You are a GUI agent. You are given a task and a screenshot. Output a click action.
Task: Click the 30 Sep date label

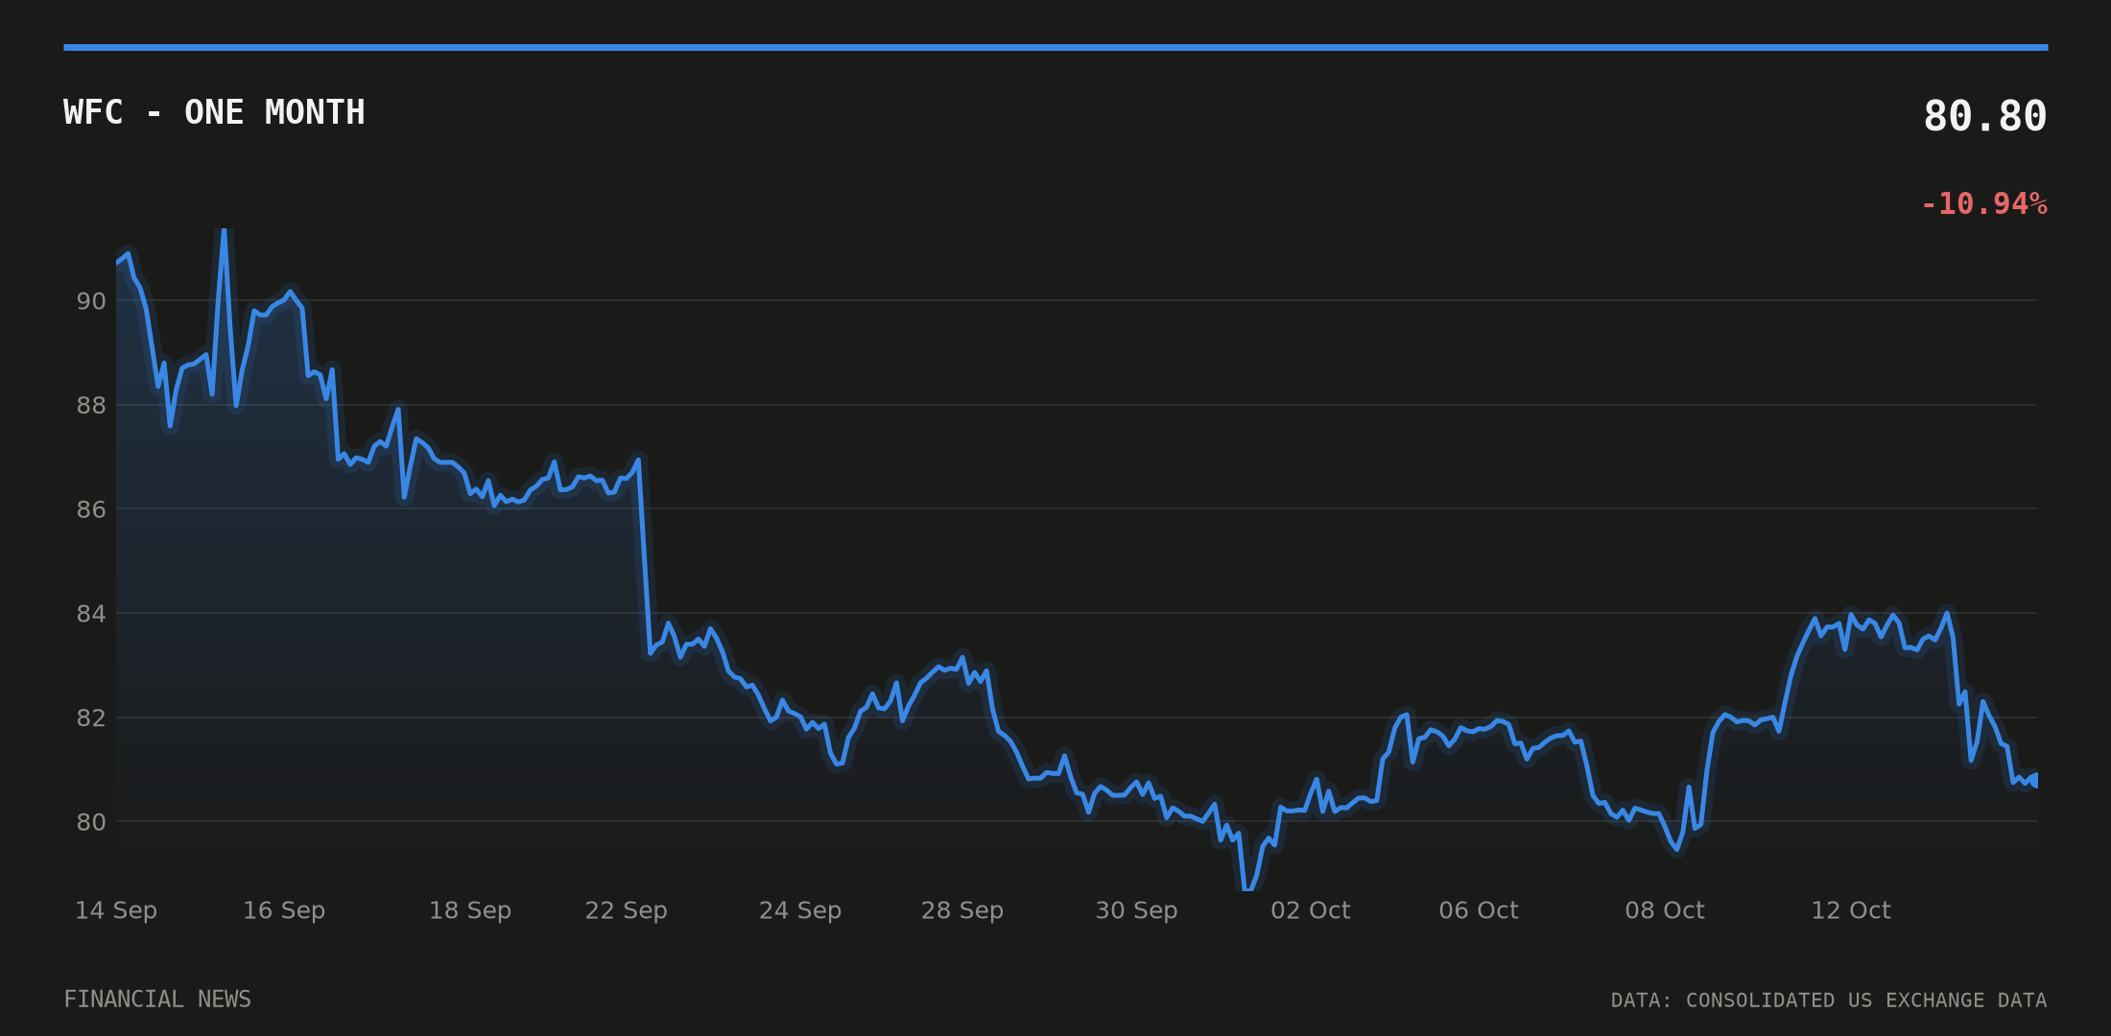point(1136,910)
